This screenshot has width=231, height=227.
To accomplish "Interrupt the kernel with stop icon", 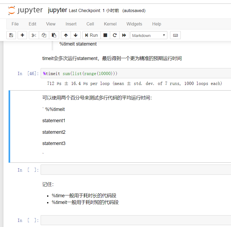I will coord(105,35).
